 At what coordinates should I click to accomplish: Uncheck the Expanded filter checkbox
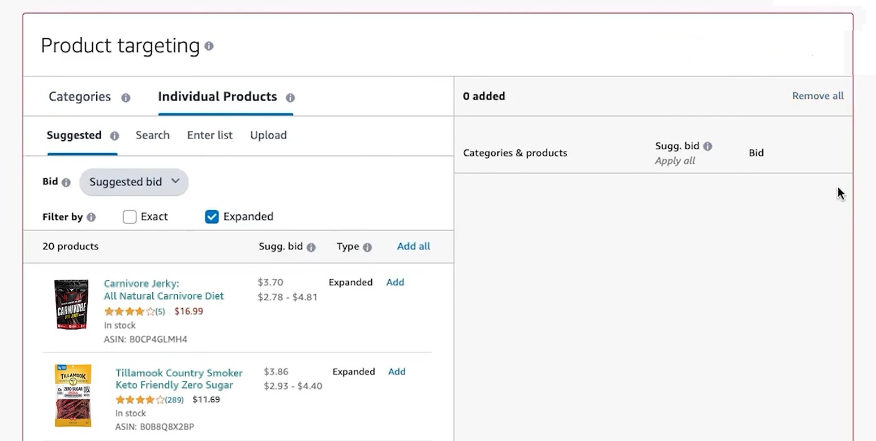pos(212,217)
